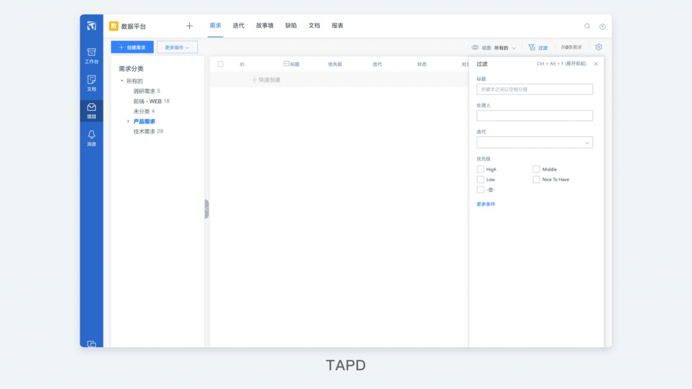Click the search magnifier icon
The height and width of the screenshot is (389, 692).
pyautogui.click(x=587, y=26)
